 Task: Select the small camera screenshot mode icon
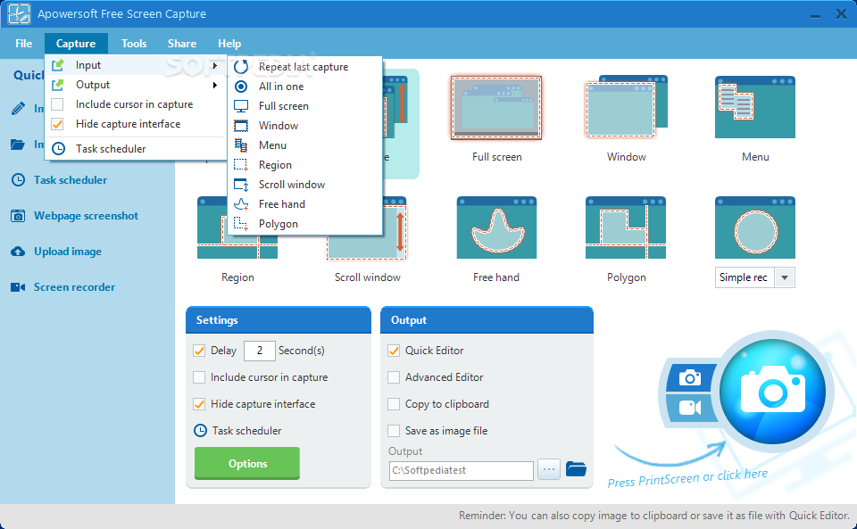(x=690, y=377)
